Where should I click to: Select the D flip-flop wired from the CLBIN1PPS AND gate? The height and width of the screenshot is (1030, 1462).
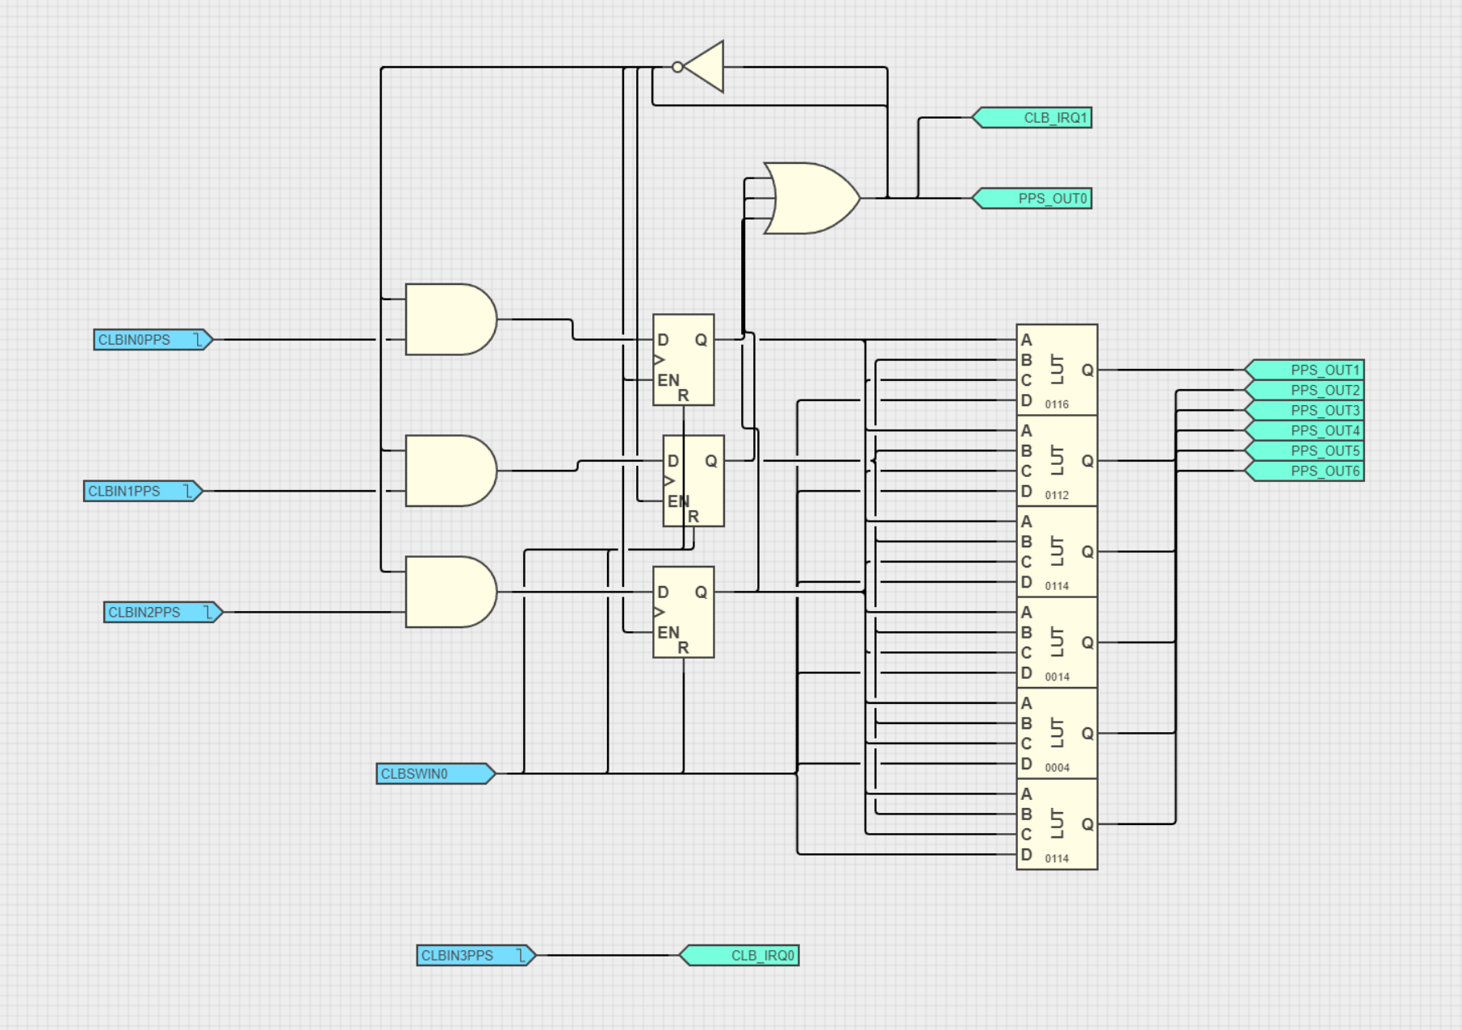click(x=693, y=481)
